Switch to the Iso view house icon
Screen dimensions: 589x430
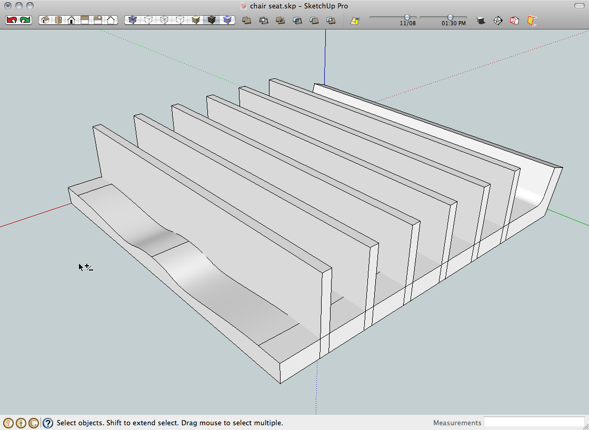(x=45, y=20)
